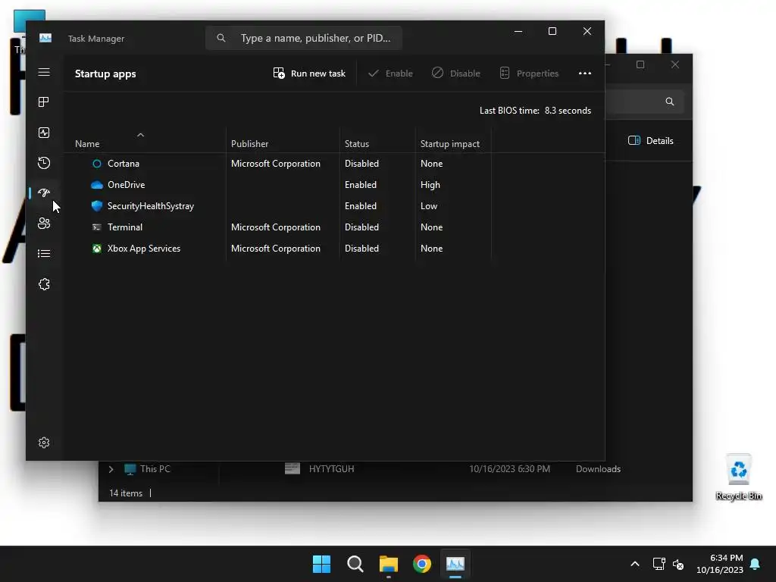Select This PC in File Explorer
776x582 pixels.
coord(155,468)
